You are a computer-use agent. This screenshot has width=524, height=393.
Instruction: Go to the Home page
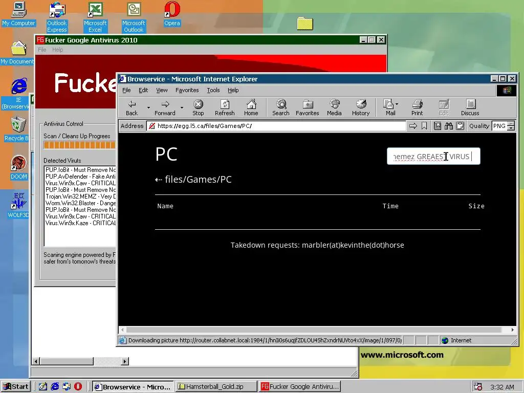coord(251,107)
